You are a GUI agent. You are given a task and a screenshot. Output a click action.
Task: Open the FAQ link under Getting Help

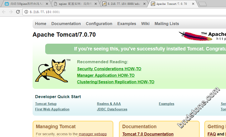click(x=212, y=134)
